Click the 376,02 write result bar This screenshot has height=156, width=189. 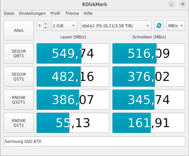[149, 77]
